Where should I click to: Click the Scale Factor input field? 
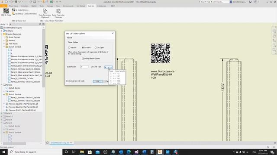coord(84,67)
